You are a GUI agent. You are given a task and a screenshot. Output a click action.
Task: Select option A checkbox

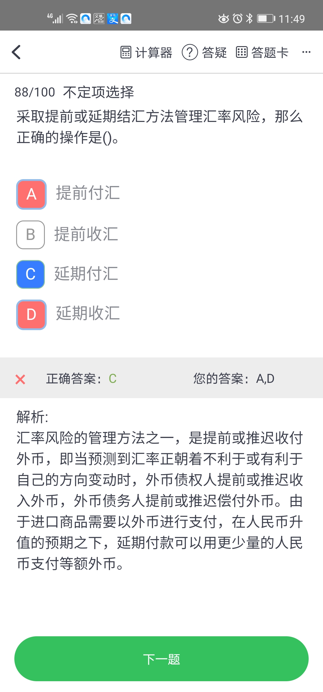[31, 194]
